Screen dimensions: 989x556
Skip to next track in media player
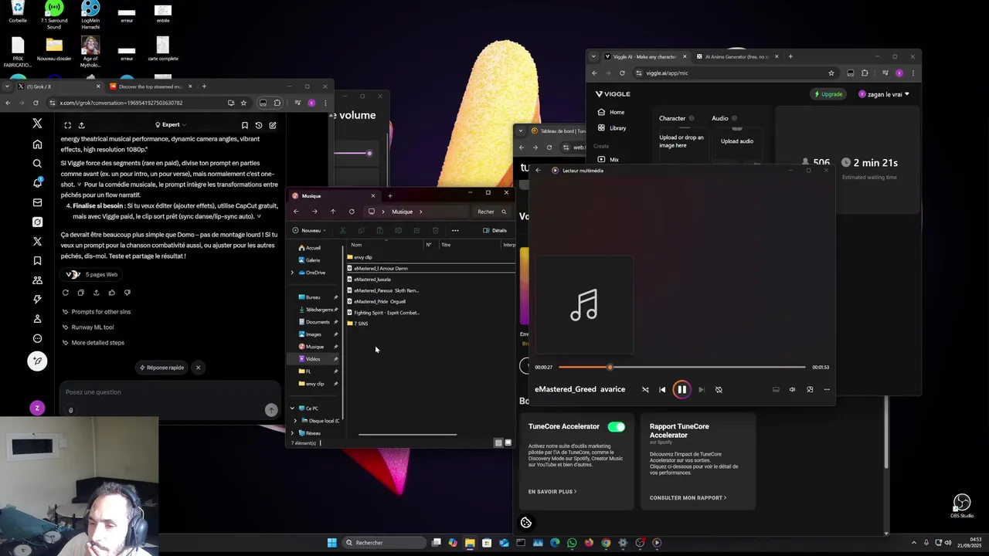coord(701,390)
